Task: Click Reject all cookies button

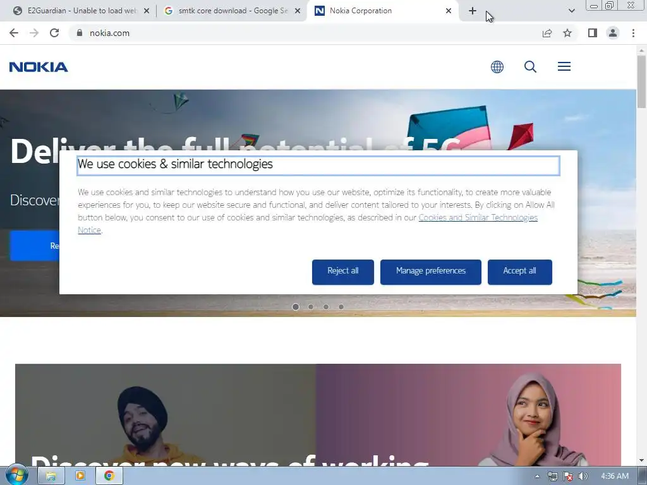Action: click(x=343, y=272)
